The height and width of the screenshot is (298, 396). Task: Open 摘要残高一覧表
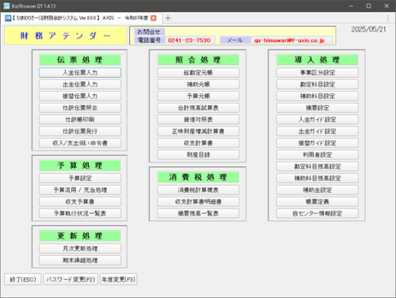click(x=198, y=213)
